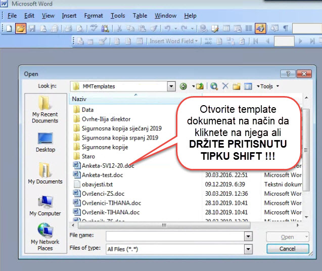Viewport: 322px width, 271px height.
Task: Click the Insert Table icon
Action: tap(226, 28)
